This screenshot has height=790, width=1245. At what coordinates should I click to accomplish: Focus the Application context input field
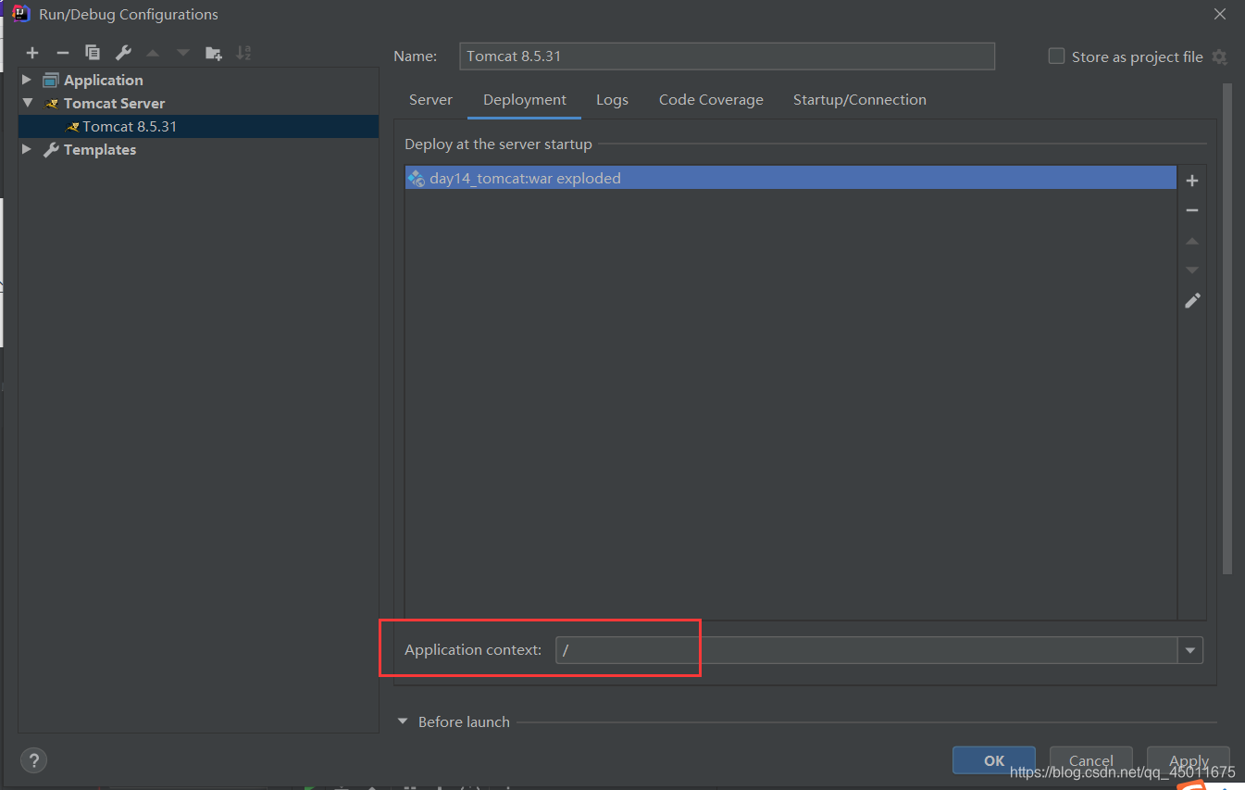pyautogui.click(x=866, y=650)
